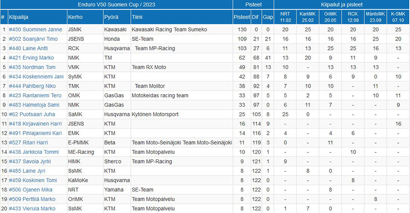Click the #62 Puotsaari Juha link
Screen dimensions: 410x213
pyautogui.click(x=32, y=114)
